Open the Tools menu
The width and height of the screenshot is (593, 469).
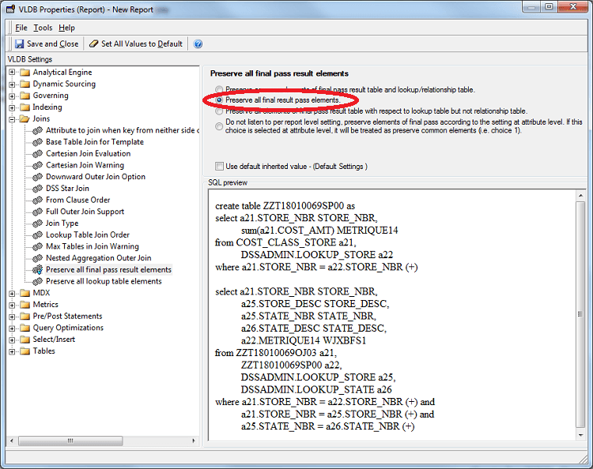tap(43, 28)
